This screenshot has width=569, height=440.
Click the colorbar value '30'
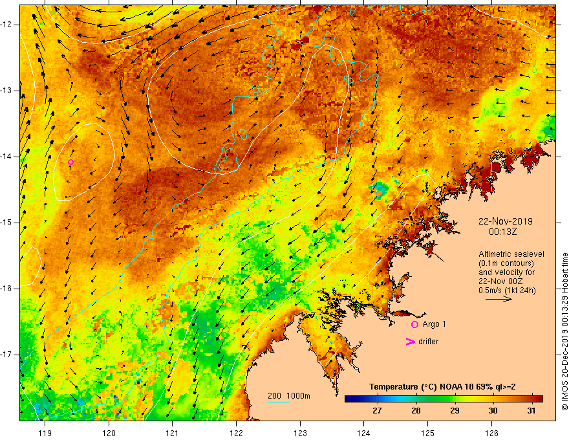pyautogui.click(x=493, y=411)
